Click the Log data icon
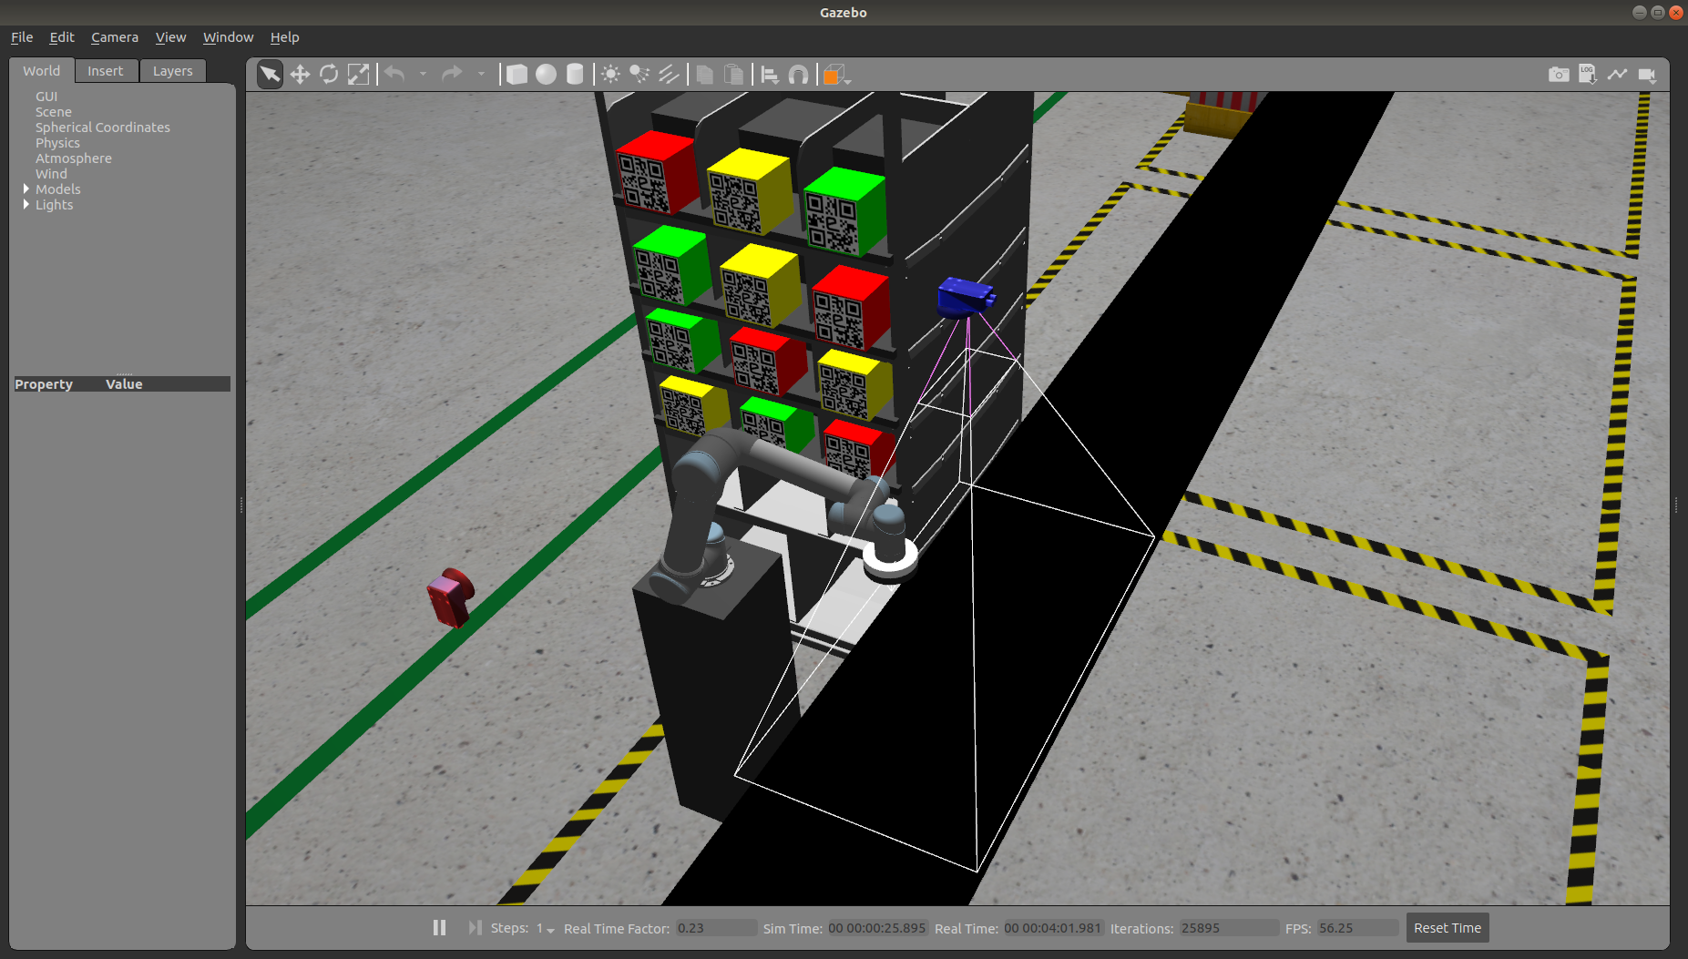This screenshot has height=959, width=1688. click(1588, 74)
